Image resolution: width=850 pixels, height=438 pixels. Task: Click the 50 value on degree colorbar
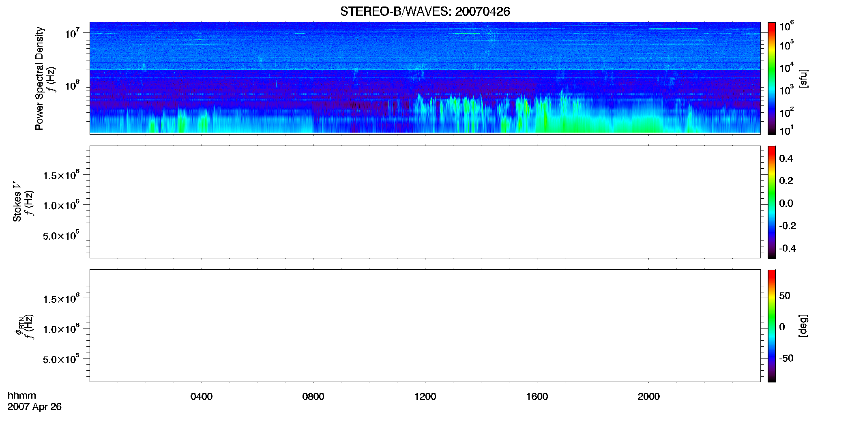[x=785, y=296]
